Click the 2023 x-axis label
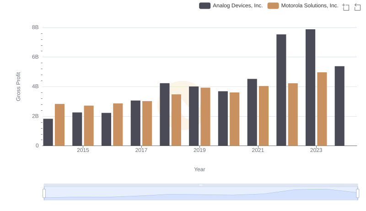The height and width of the screenshot is (211, 366). [316, 150]
